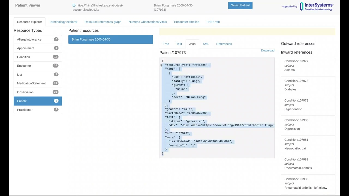Viewport: 349px width, 196px height.
Task: Click the Download link
Action: pyautogui.click(x=267, y=50)
